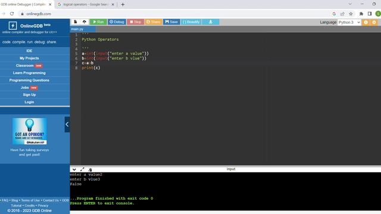Open a new browser tab with plus
The height and width of the screenshot is (214, 381).
click(123, 4)
